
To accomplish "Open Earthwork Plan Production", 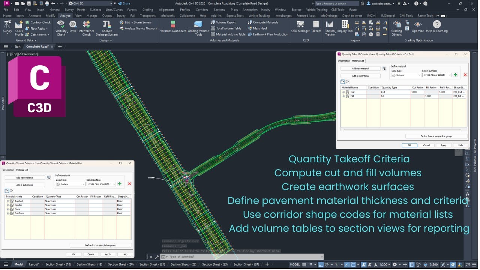I will (x=268, y=34).
